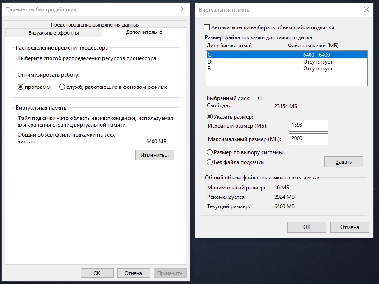Open 'Предотвращение выполнения данных' tab
Screen dimensions: 379x284
(95, 25)
